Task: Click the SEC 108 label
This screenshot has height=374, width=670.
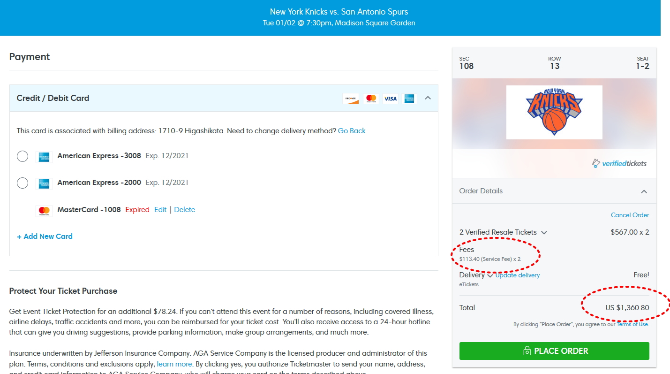Action: [467, 63]
